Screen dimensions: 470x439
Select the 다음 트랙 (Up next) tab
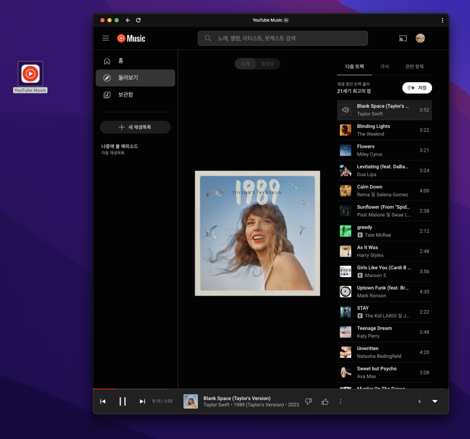click(354, 67)
